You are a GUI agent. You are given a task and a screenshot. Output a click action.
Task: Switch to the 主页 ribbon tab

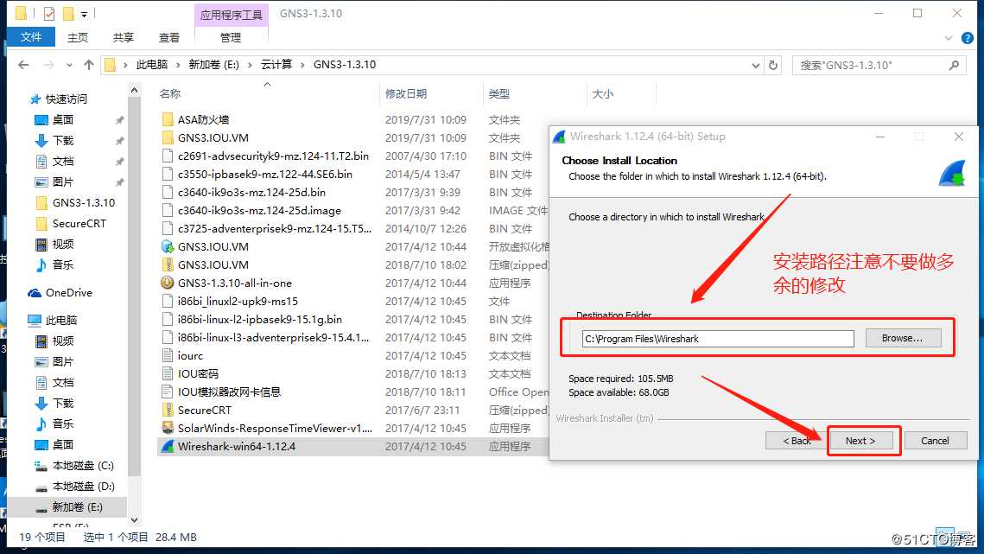77,38
